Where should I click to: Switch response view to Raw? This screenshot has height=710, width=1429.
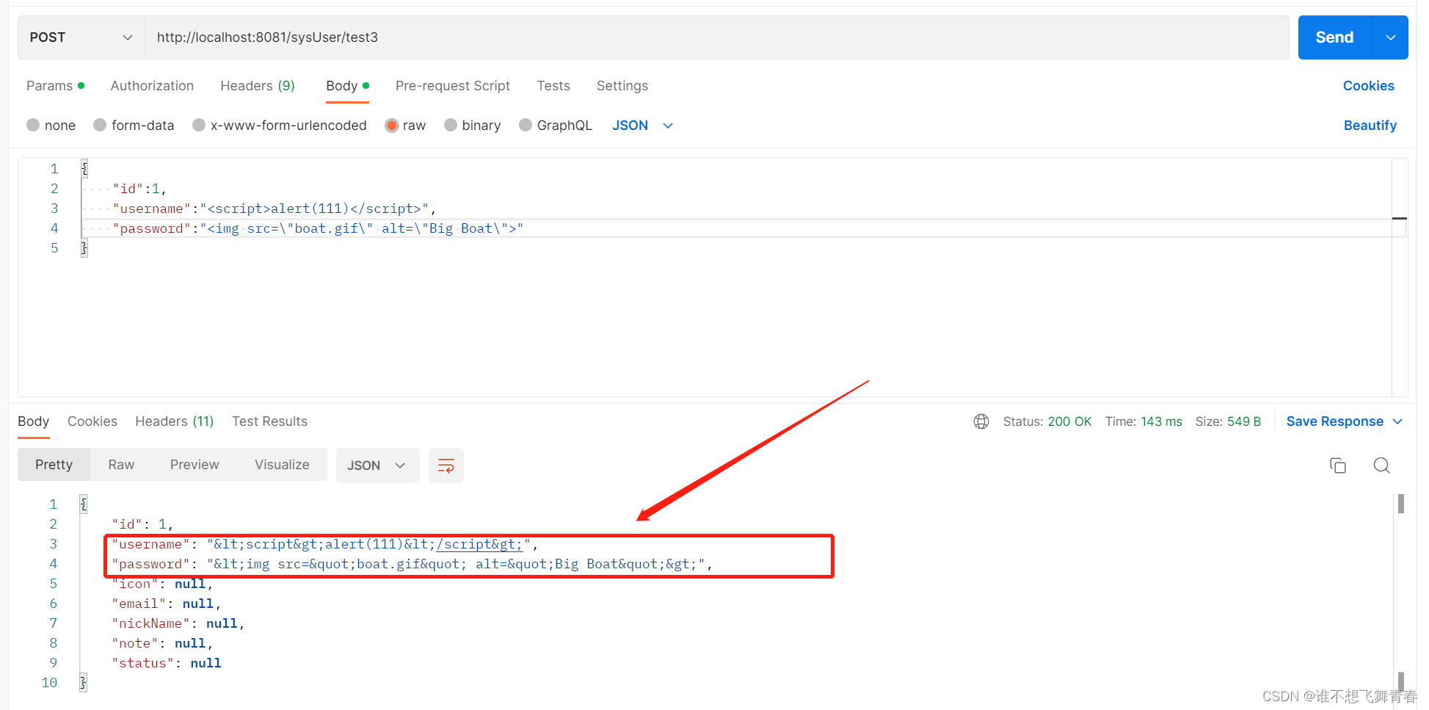click(121, 465)
